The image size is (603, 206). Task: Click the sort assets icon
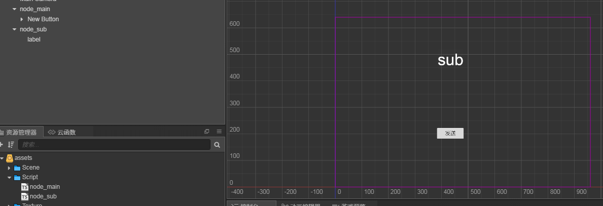coord(11,145)
